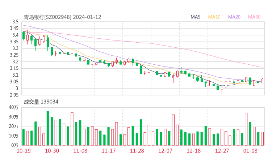Click the 01-08 date label
Viewport: 268px width, 159px height.
(x=250, y=151)
